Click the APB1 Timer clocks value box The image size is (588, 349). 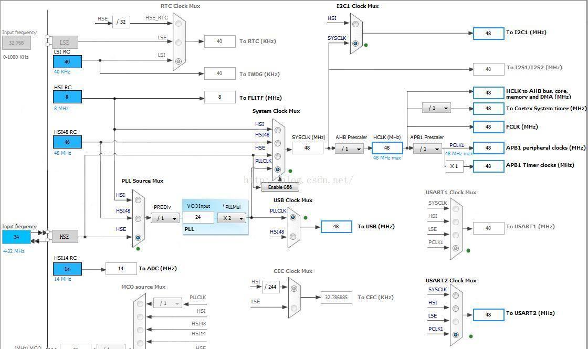point(488,166)
